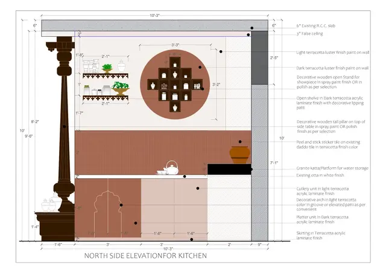
Task: Select 'Decorative wooden open Stand for showpiece' note
Action: coord(329,82)
